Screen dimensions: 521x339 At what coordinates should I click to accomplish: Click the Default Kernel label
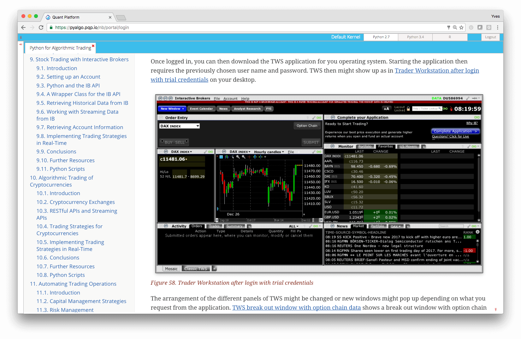[346, 37]
